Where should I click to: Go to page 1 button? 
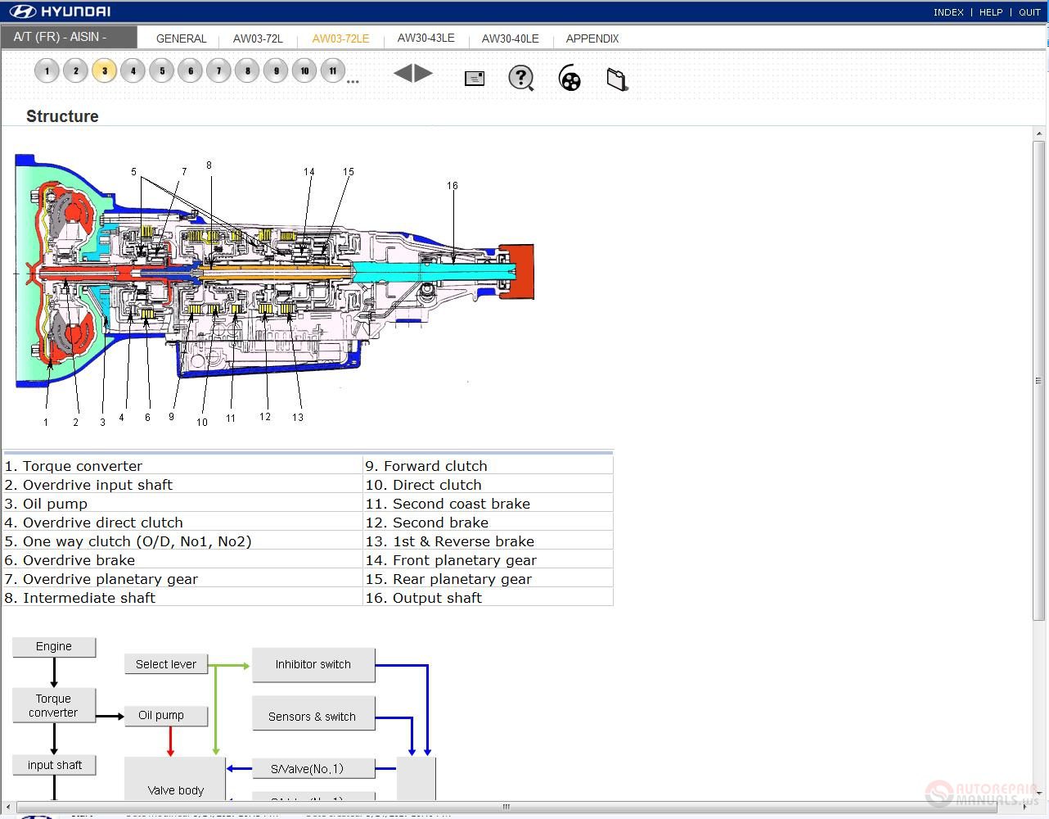tap(47, 71)
